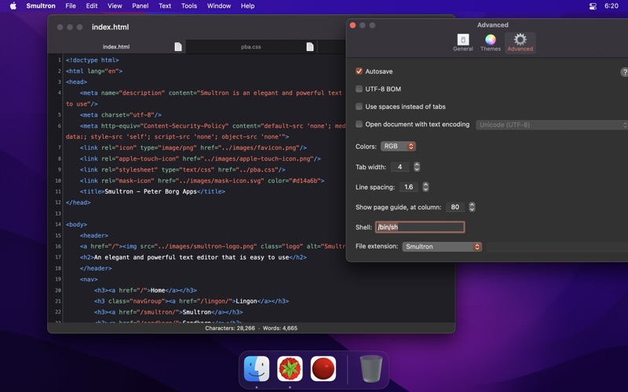Open the Edit menu
The image size is (628, 392).
(x=92, y=6)
